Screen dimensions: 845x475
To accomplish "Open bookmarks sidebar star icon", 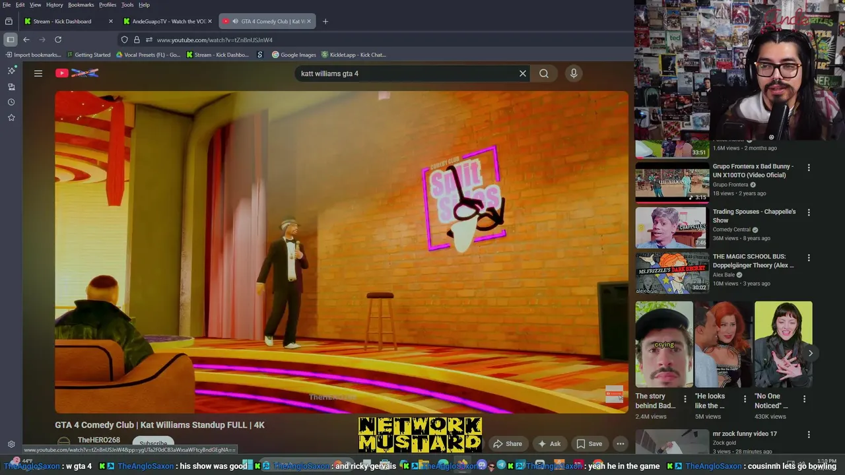I will pyautogui.click(x=11, y=117).
